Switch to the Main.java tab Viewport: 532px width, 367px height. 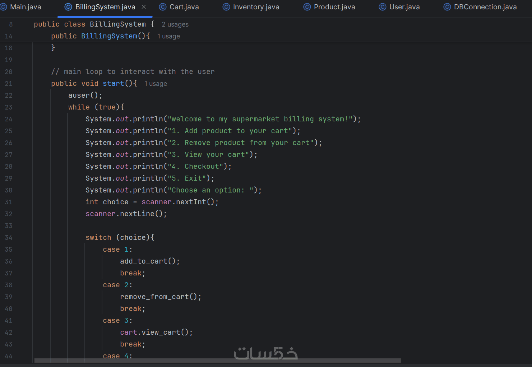point(21,7)
